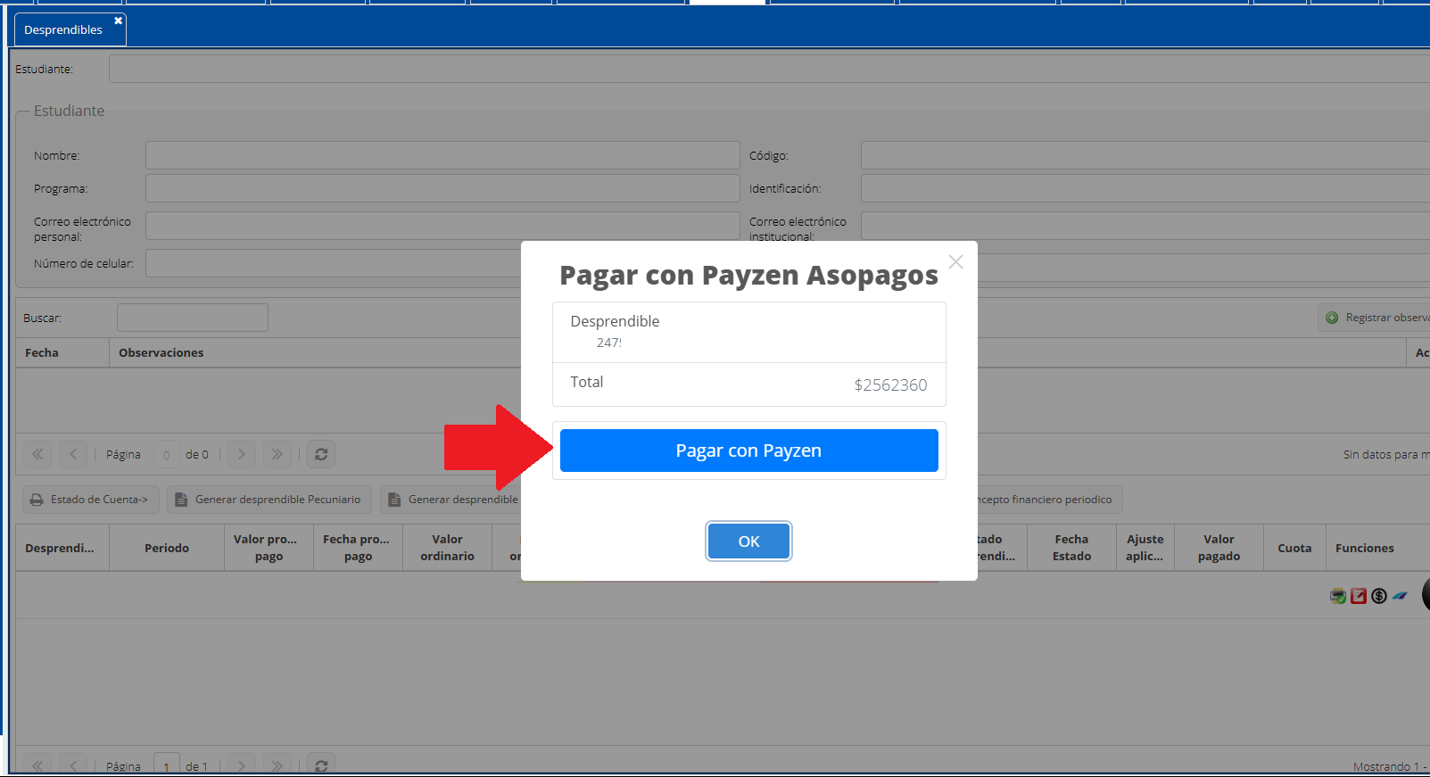The image size is (1430, 777).
Task: Click the Desprendible label in dialog
Action: coord(615,321)
